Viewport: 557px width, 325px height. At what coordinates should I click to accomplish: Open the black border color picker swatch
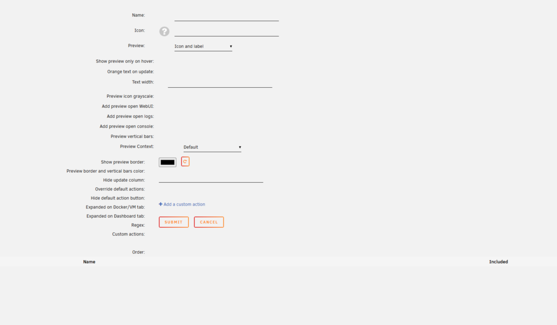[x=167, y=162]
